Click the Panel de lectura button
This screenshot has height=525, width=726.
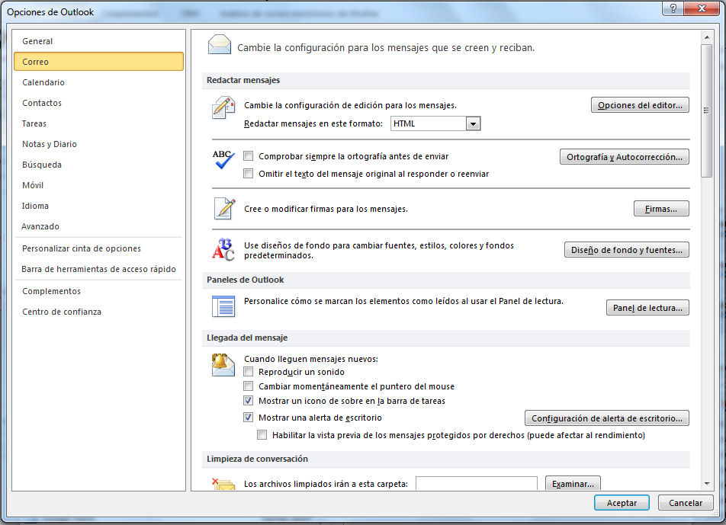tap(647, 308)
